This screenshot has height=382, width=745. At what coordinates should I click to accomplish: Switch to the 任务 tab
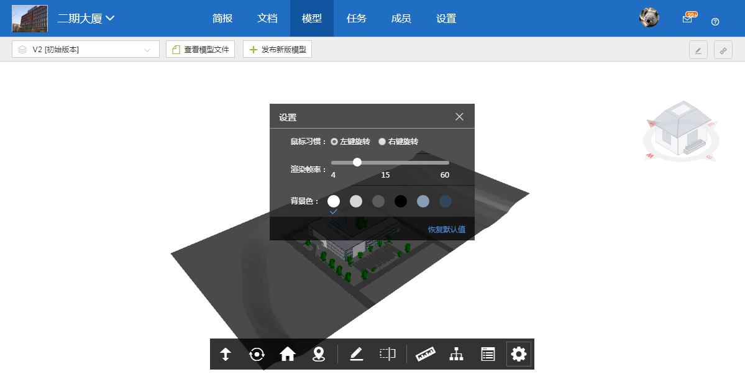356,19
